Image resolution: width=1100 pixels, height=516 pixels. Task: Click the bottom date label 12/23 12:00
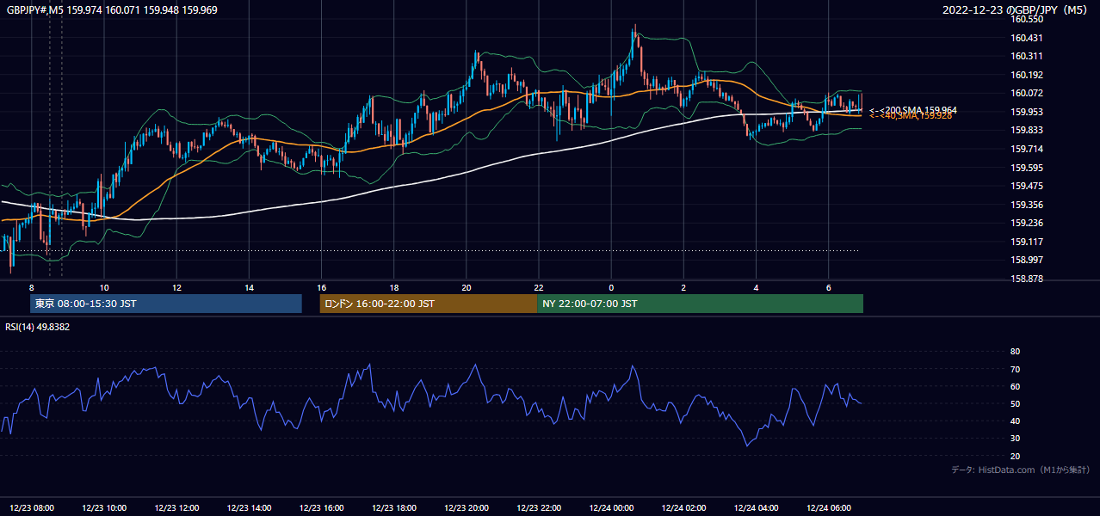(177, 507)
